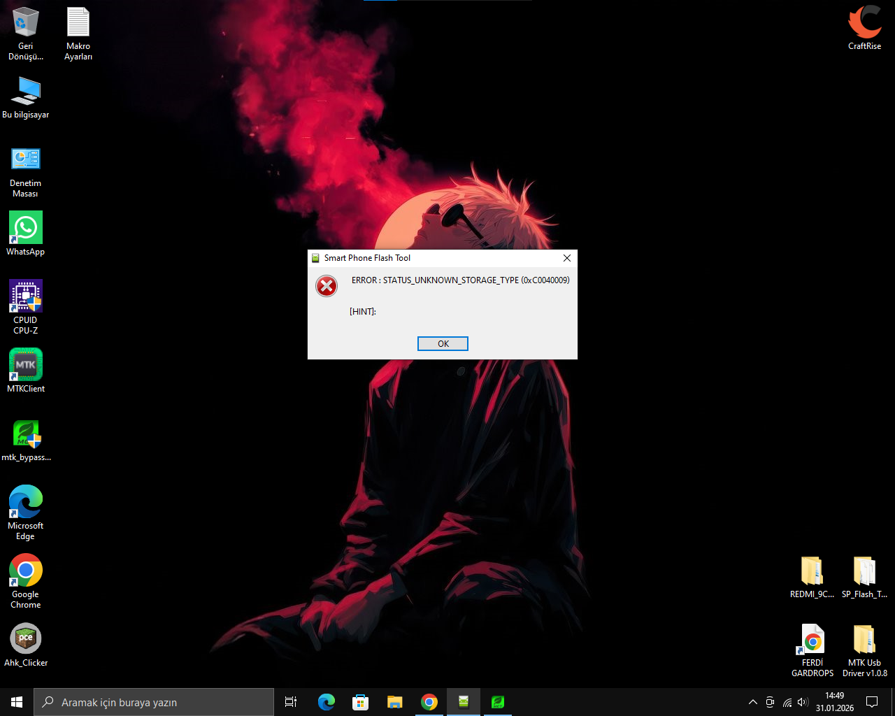Select the REDMI_9C folder icon
This screenshot has height=716, width=895.
(x=812, y=577)
